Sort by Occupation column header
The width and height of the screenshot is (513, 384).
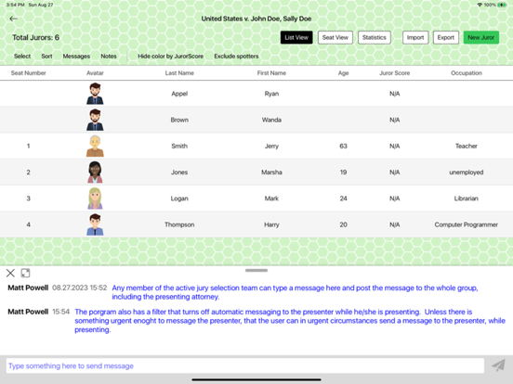(x=467, y=73)
